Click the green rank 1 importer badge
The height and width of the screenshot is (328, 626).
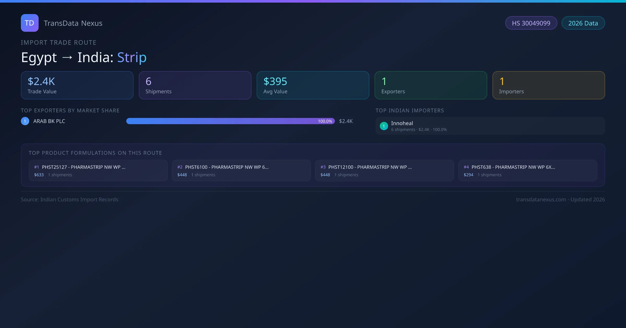[384, 126]
